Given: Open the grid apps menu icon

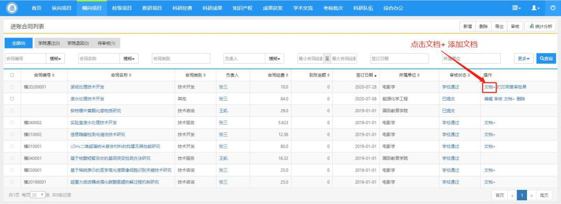Looking at the screenshot, I should point(517,8).
